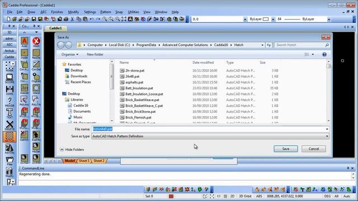Viewport: 358px width, 201px height.
Task: Select the Island hatch tool
Action: click(36, 89)
